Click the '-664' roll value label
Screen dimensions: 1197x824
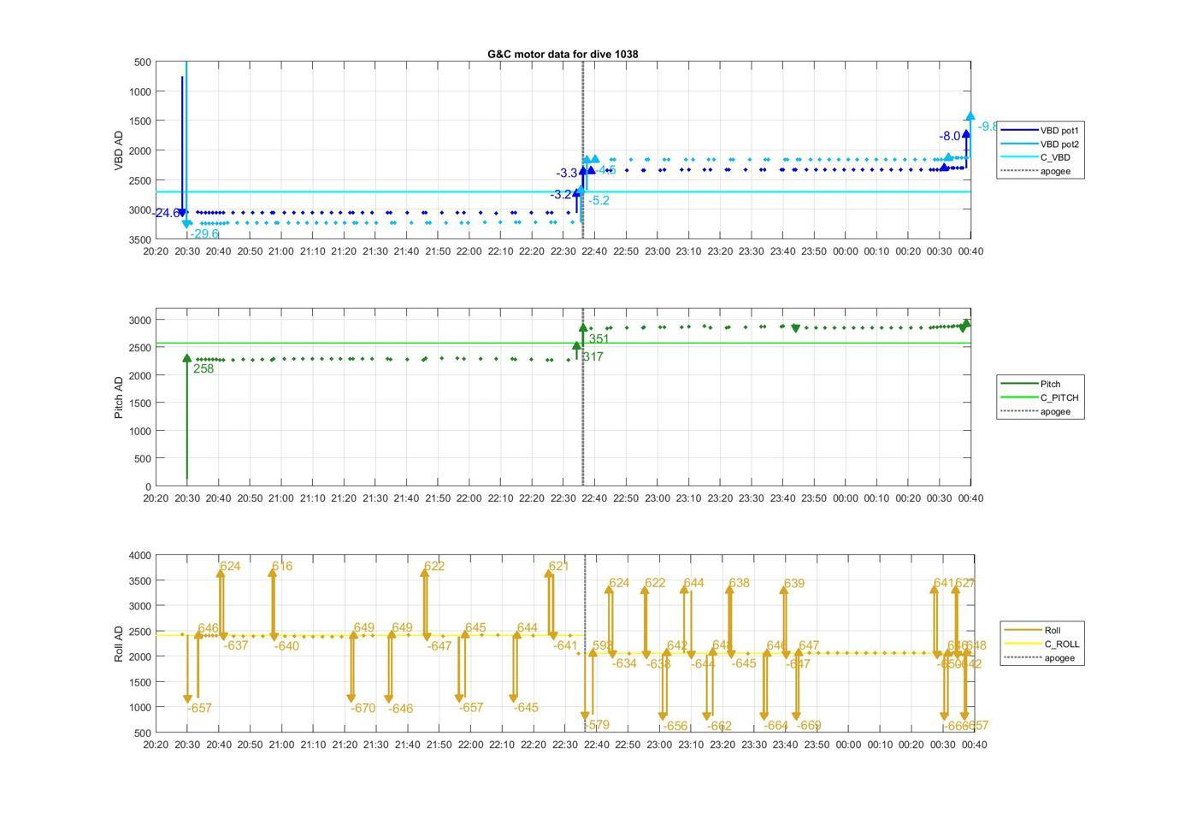(775, 725)
